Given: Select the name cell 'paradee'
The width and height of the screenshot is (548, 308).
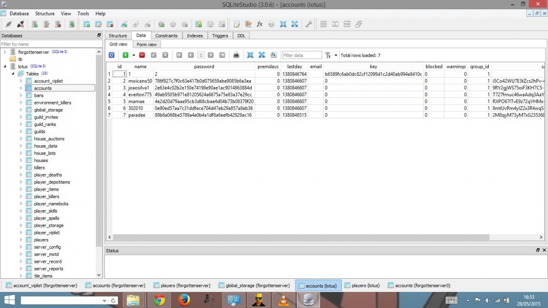Looking at the screenshot, I should (x=140, y=115).
